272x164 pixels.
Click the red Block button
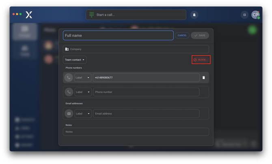[x=201, y=60]
